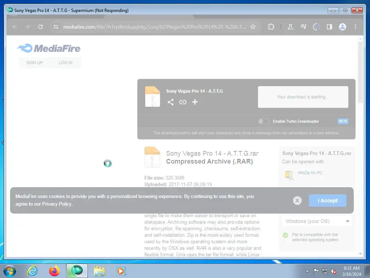Click the network tray icon
This screenshot has height=278, width=370.
click(x=325, y=271)
